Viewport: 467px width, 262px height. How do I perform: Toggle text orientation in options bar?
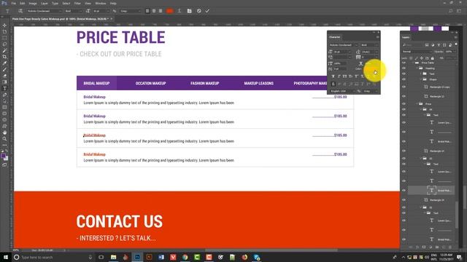[x=20, y=11]
